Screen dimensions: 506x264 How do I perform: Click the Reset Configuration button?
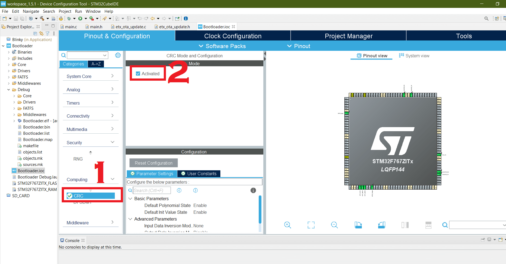point(154,163)
